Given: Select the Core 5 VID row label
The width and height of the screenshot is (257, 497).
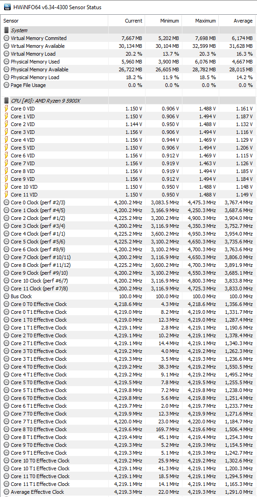Looking at the screenshot, I should (23, 148).
